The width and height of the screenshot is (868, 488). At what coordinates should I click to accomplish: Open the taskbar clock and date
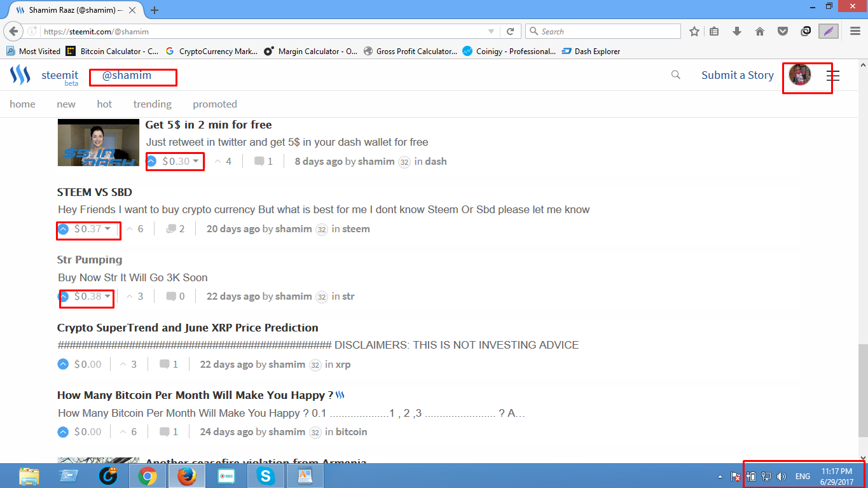(836, 477)
